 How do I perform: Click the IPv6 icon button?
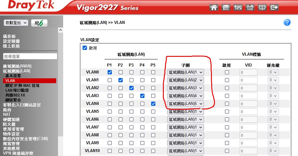click(39, 23)
